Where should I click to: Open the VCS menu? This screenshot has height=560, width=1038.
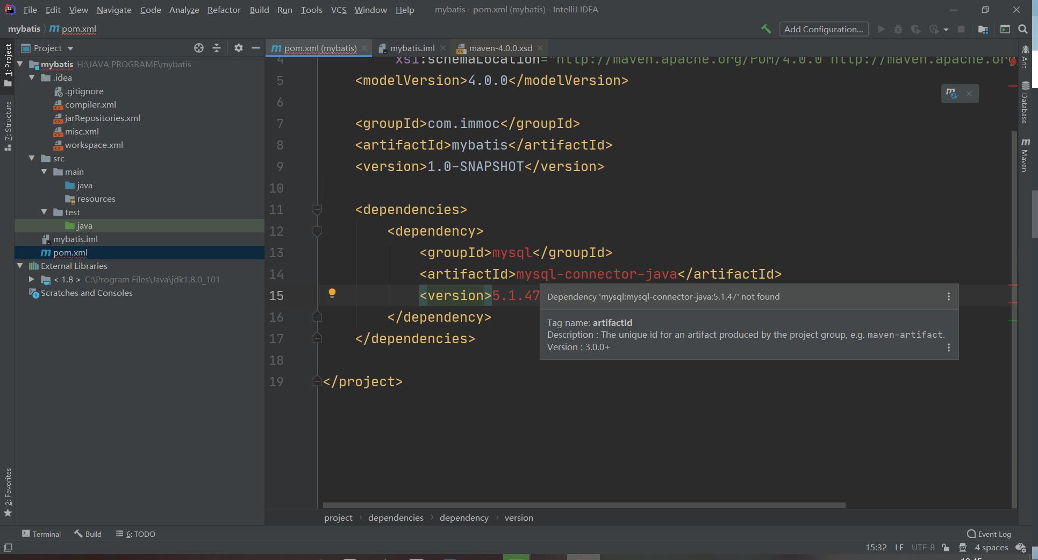point(339,10)
